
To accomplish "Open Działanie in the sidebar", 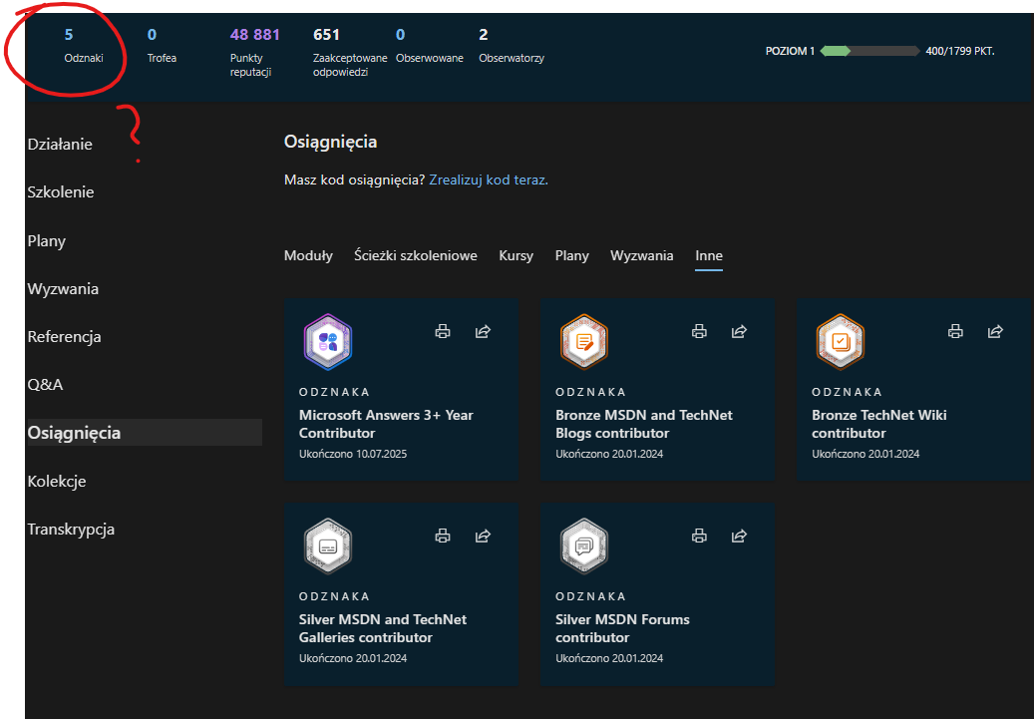I will click(60, 145).
